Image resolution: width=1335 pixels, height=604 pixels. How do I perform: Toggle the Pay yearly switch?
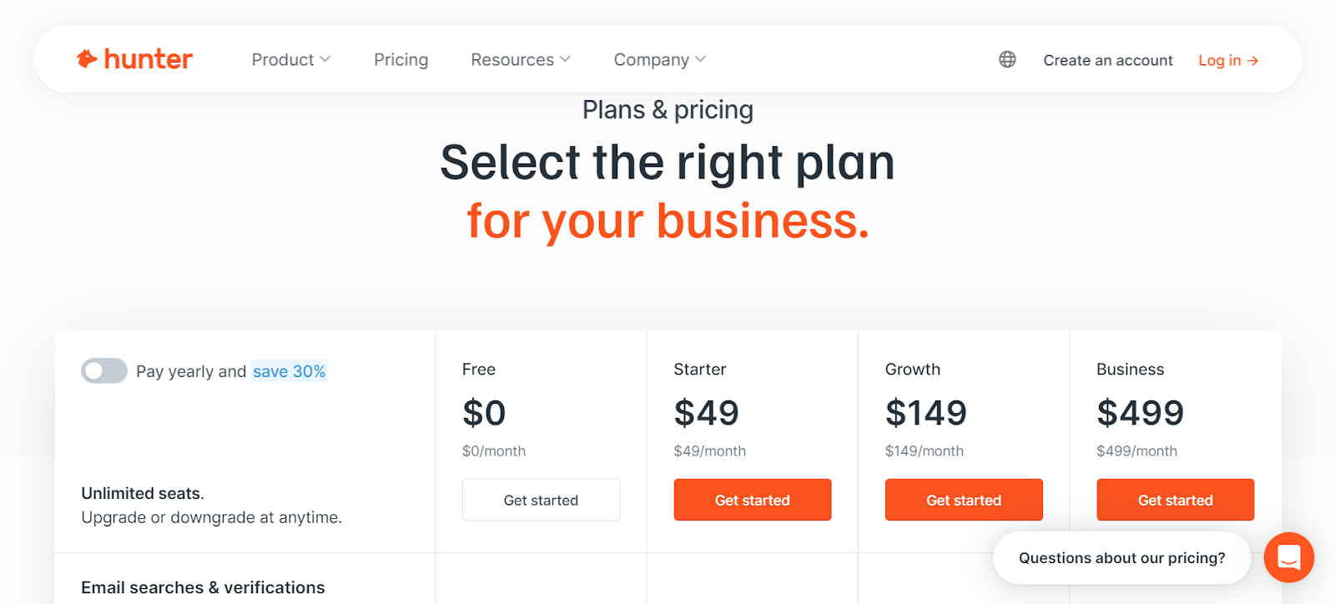pos(104,371)
